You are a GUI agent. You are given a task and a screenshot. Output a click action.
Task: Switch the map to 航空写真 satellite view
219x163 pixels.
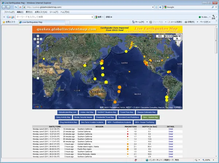(x=168, y=36)
